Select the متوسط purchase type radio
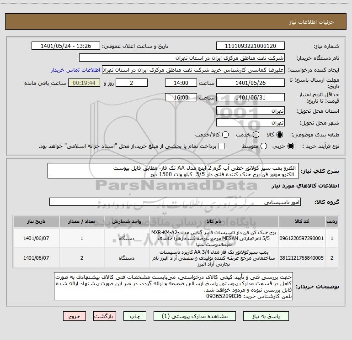The height and width of the screenshot is (340, 352). 264,146
